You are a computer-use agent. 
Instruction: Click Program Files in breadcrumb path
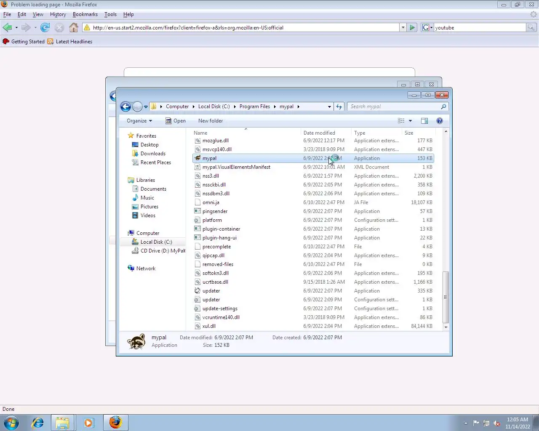(255, 106)
